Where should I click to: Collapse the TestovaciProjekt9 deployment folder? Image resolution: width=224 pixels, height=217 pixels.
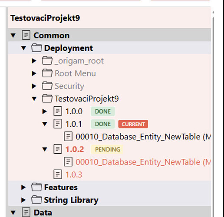(34, 99)
